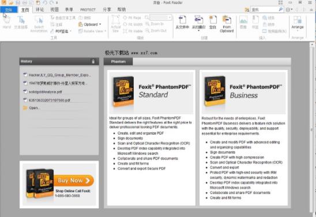Pick the typewriter free-text tool
The width and height of the screenshot is (316, 217).
click(63, 18)
